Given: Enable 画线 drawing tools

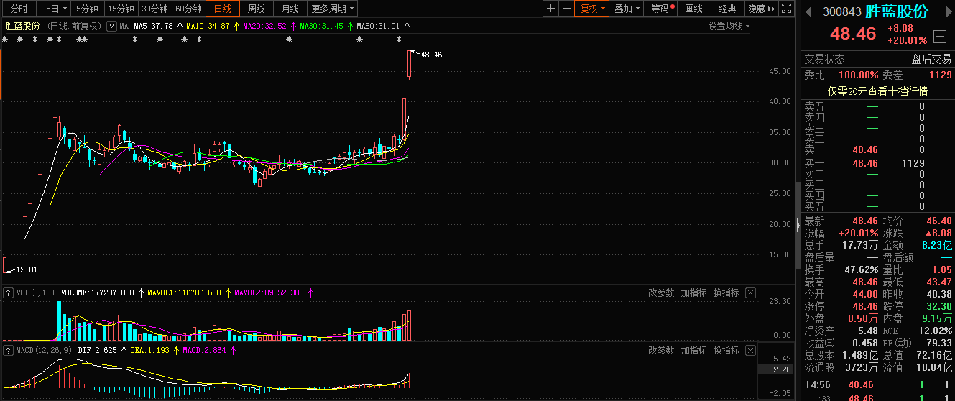Looking at the screenshot, I should tap(694, 9).
